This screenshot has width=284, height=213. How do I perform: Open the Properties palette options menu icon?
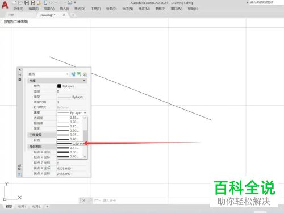click(20, 80)
